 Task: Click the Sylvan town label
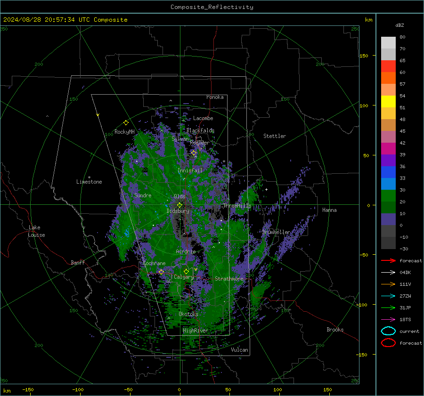click(x=180, y=139)
